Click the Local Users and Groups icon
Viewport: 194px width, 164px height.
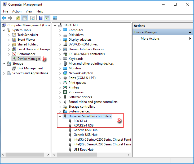click(x=14, y=49)
